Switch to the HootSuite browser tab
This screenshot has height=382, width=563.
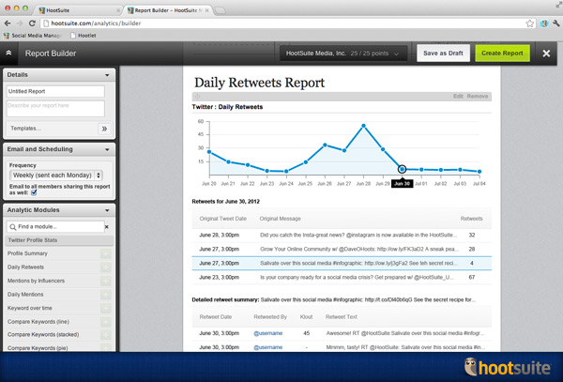pos(78,10)
